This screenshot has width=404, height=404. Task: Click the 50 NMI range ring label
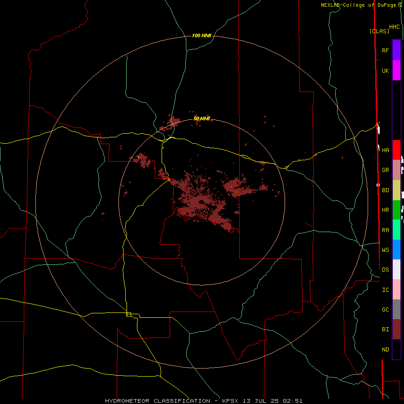click(202, 119)
